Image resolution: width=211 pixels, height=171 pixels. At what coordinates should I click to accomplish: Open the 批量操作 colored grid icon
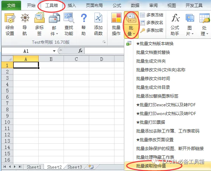coord(116,18)
